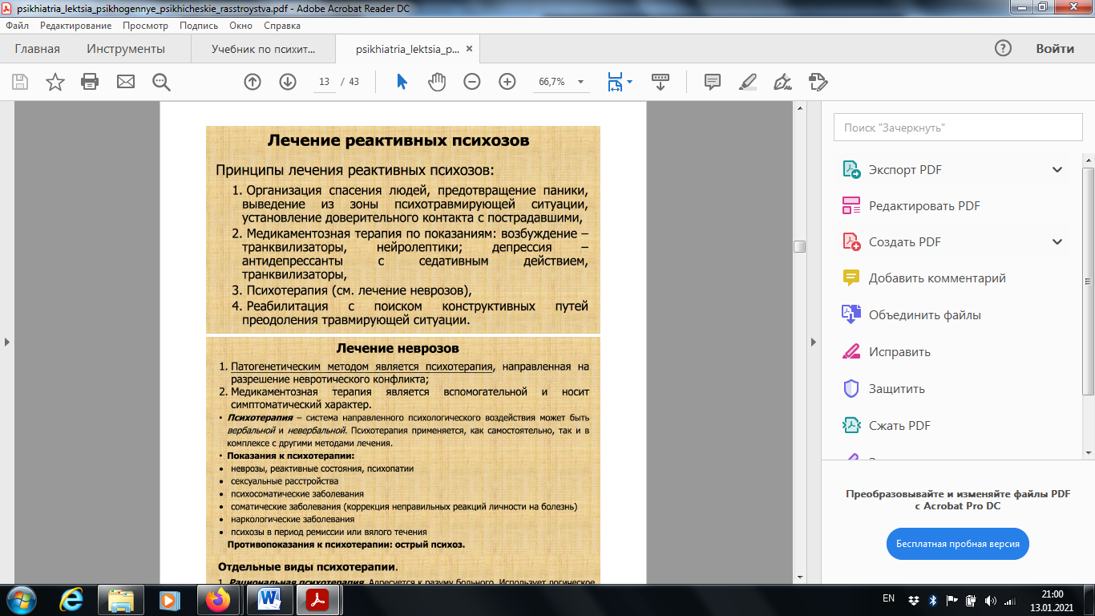Viewport: 1095px width, 616px height.
Task: Go to previous page with the up arrow
Action: click(x=253, y=82)
